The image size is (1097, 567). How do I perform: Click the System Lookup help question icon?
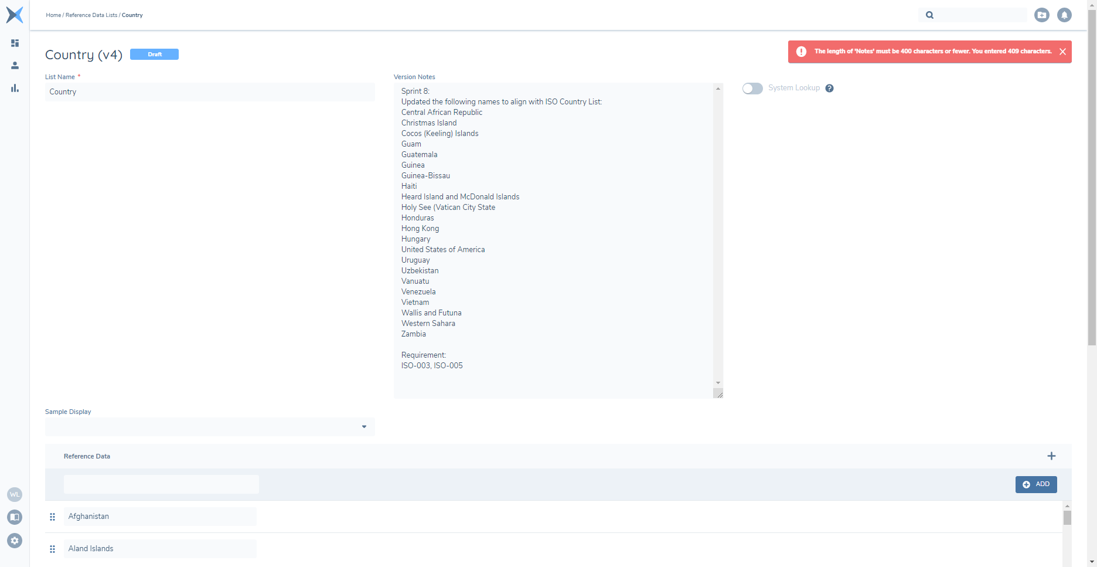click(x=829, y=89)
